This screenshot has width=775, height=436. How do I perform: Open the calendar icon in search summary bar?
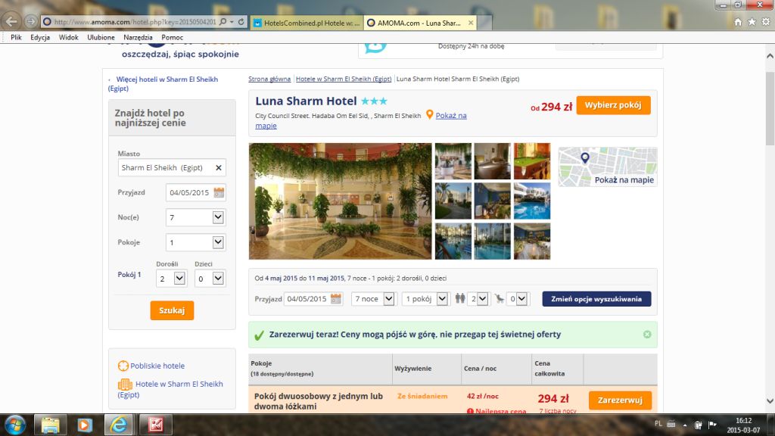(336, 298)
